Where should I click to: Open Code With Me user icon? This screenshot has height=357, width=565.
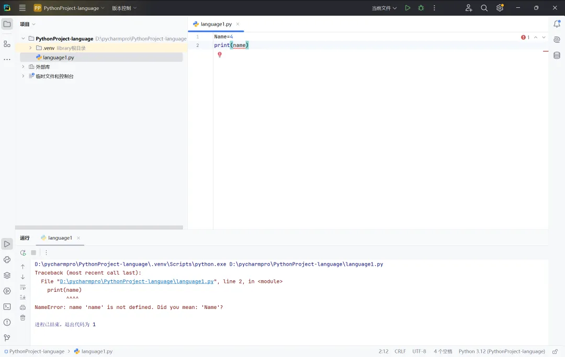pyautogui.click(x=468, y=8)
